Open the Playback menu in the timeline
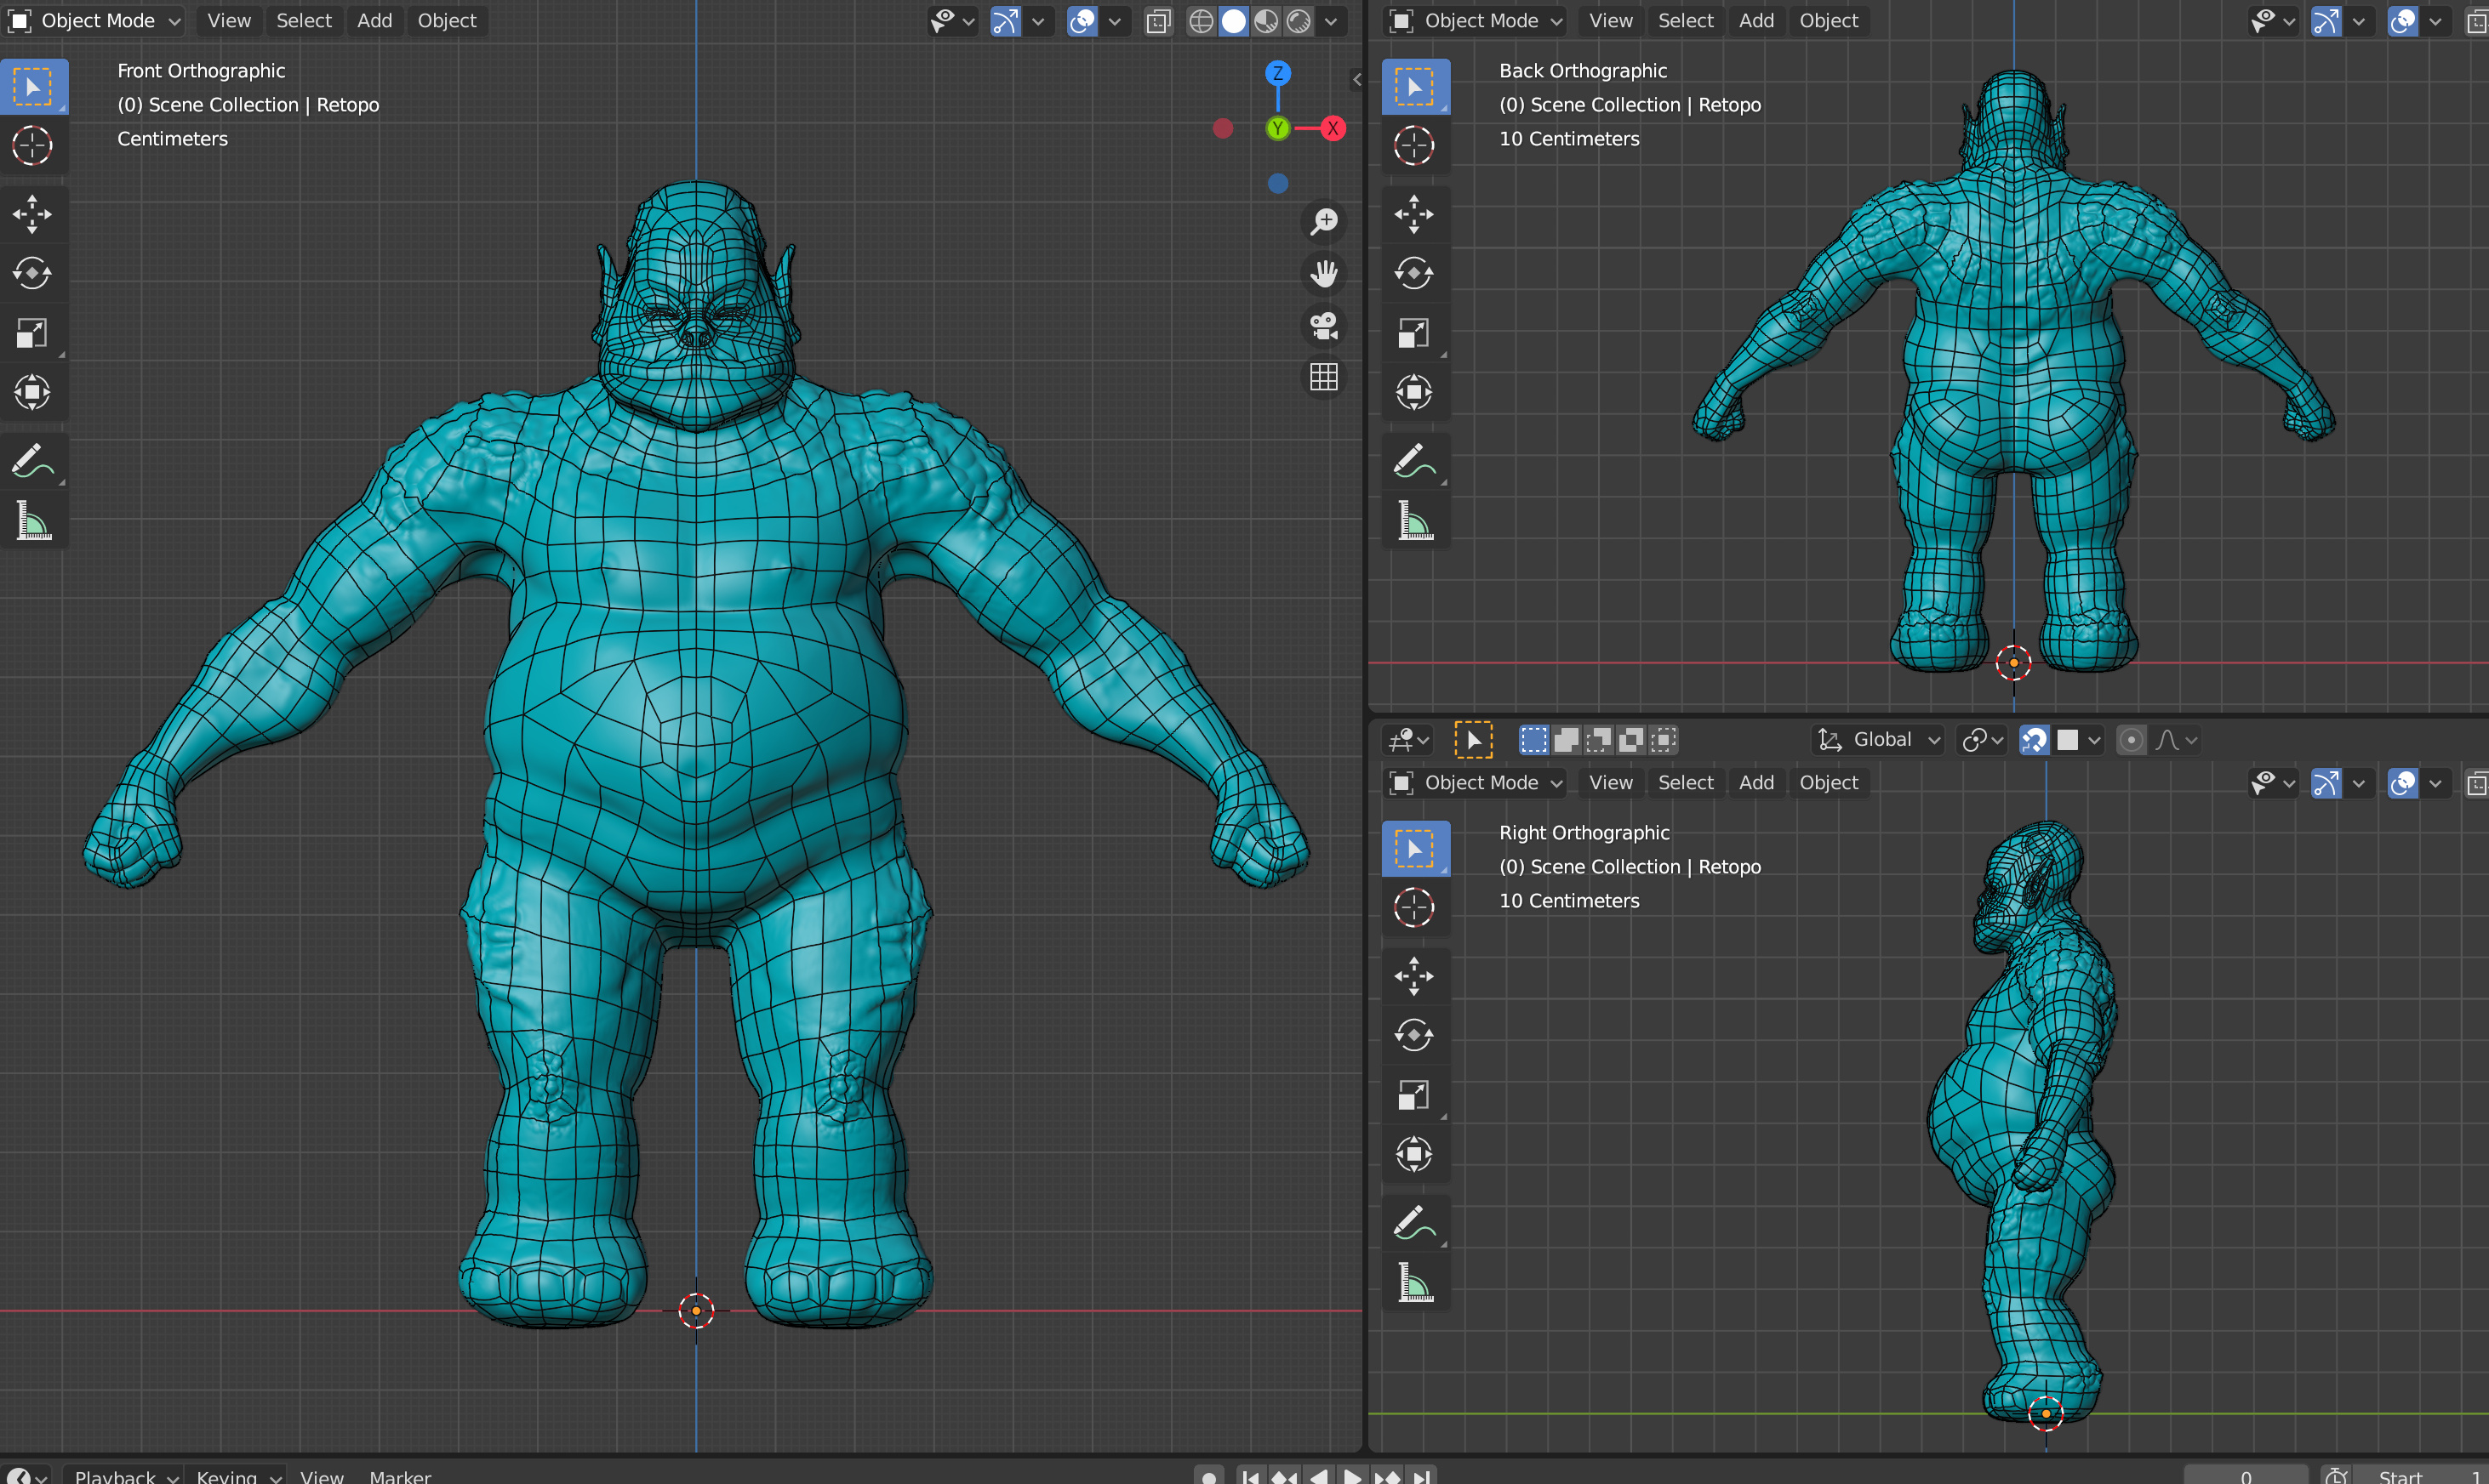The width and height of the screenshot is (2489, 1484). [x=115, y=1477]
